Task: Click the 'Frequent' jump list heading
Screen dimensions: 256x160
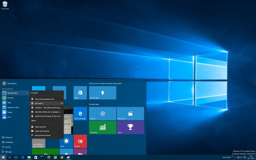Action: (35, 93)
